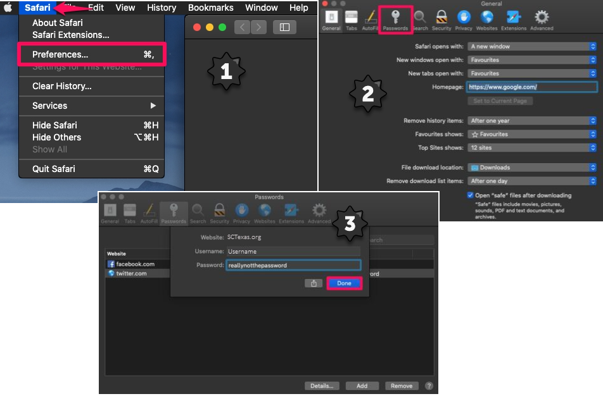Choose Clear History... menu entry

[x=91, y=86]
